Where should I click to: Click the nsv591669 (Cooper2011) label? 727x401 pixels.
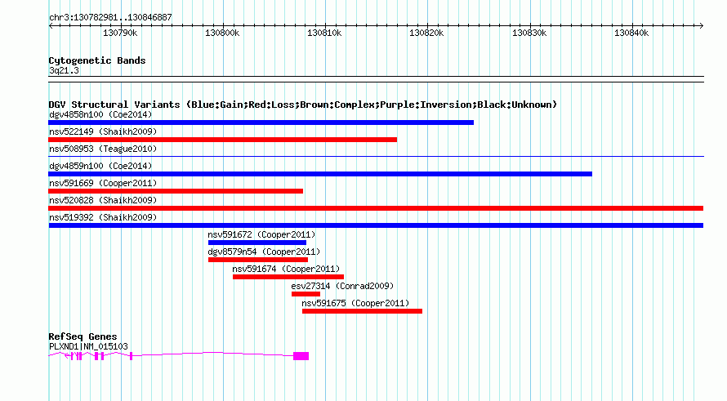(x=103, y=183)
